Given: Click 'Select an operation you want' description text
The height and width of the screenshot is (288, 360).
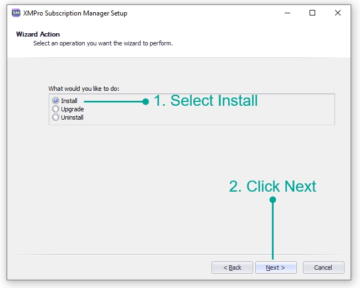Looking at the screenshot, I should point(103,43).
